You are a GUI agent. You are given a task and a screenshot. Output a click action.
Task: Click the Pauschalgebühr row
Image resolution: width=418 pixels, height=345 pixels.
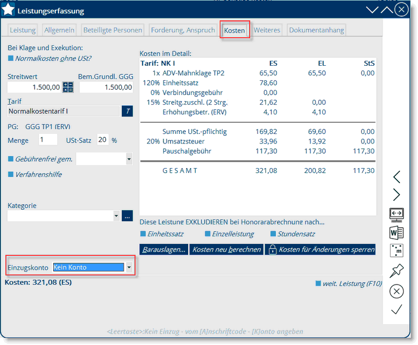click(257, 151)
